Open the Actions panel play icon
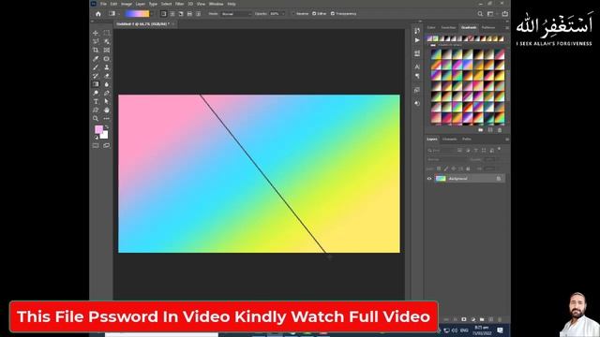Viewport: 600px width, 337px height. click(x=417, y=40)
